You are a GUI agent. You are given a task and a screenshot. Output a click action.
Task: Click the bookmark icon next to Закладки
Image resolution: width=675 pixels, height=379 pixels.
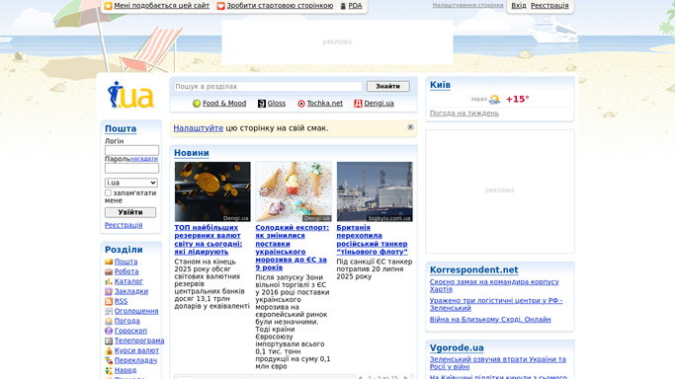109,291
